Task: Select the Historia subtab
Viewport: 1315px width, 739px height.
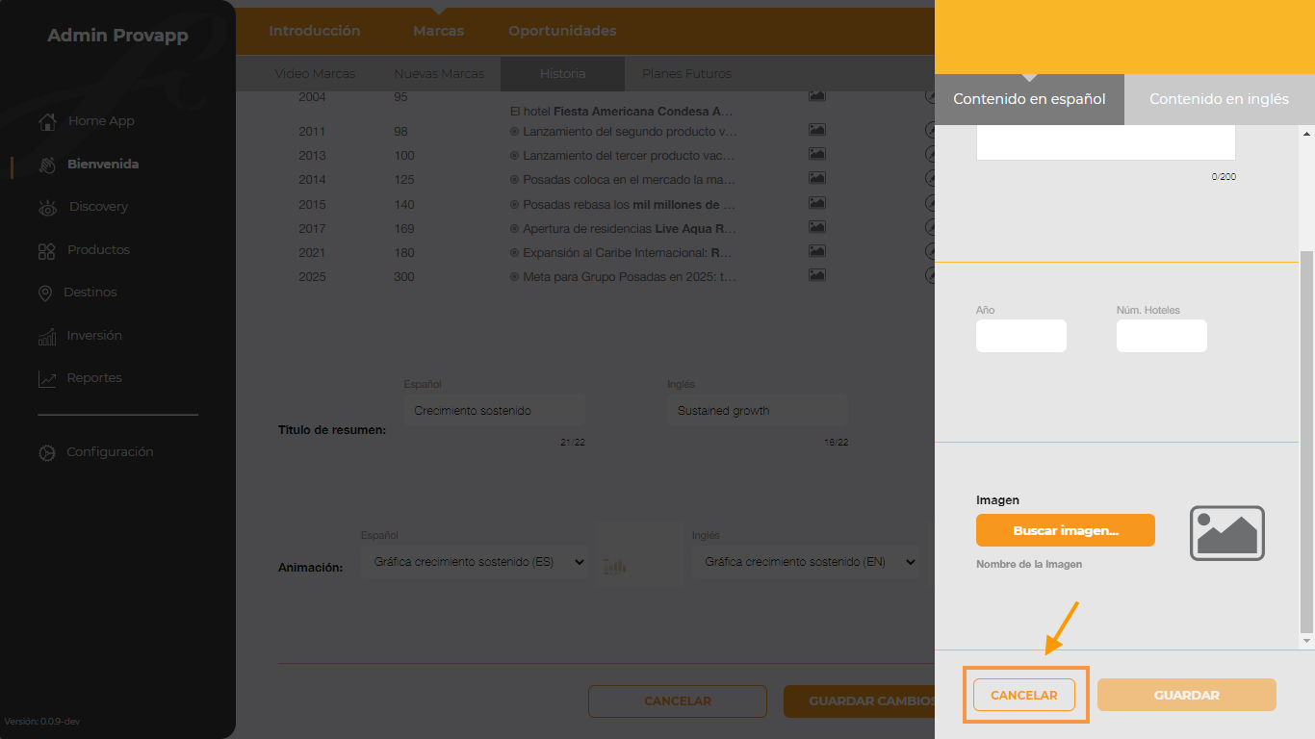Action: coord(562,74)
